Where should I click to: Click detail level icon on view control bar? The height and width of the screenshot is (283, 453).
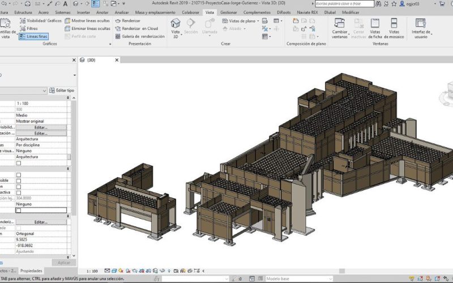coord(107,271)
